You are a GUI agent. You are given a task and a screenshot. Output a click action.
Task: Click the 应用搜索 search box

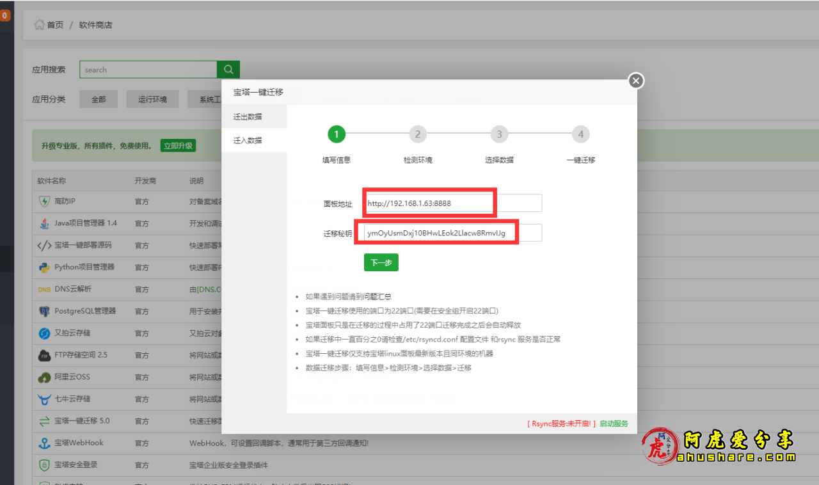pyautogui.click(x=148, y=70)
